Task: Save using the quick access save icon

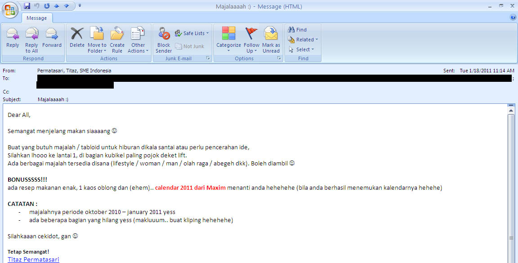Action: [x=27, y=6]
